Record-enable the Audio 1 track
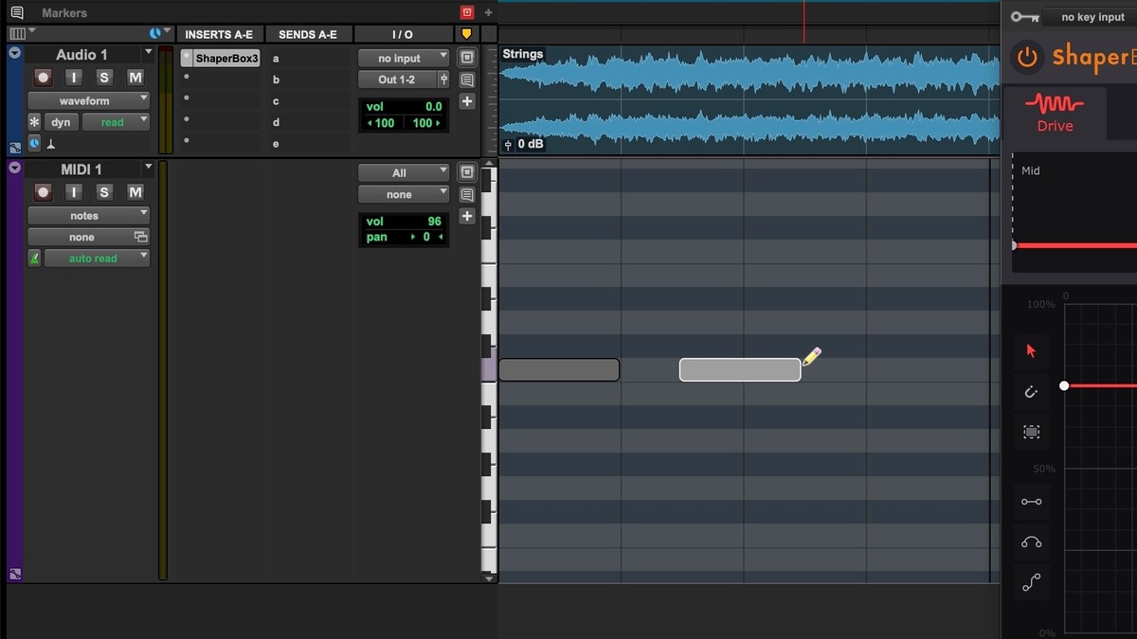This screenshot has width=1137, height=639. 43,78
